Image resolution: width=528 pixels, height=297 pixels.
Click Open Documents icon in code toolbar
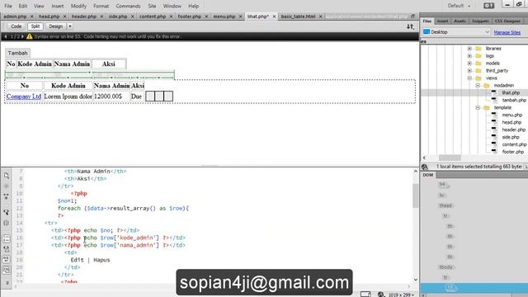(6, 176)
